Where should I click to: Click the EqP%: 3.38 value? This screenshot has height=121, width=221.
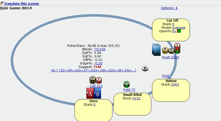click(97, 53)
